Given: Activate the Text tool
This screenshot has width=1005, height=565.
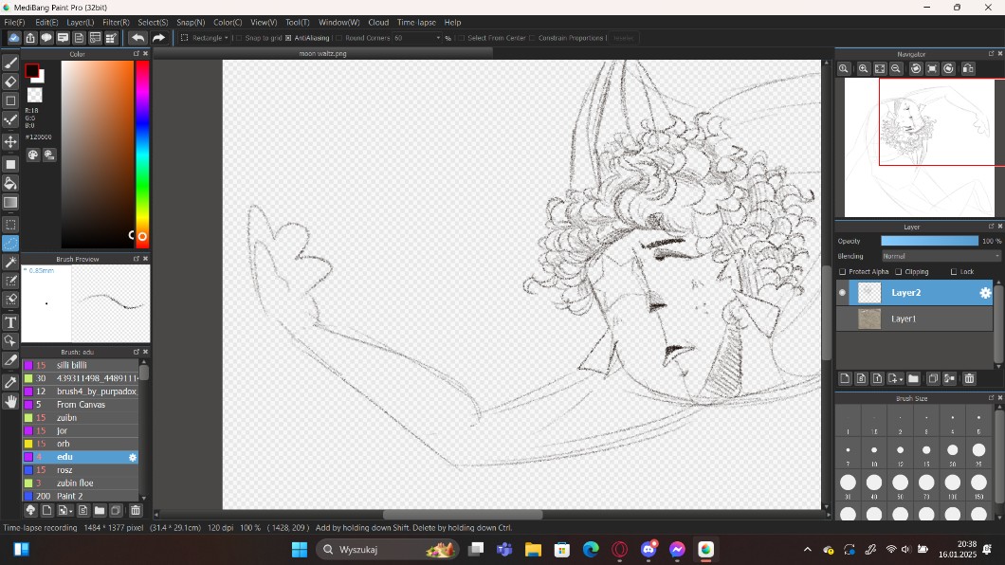Looking at the screenshot, I should [11, 322].
